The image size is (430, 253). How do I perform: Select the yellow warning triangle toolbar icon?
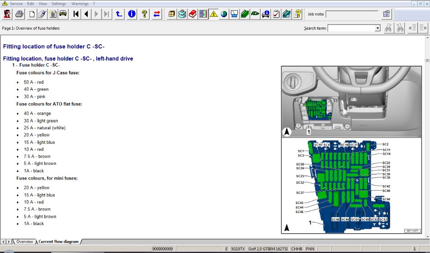(x=214, y=14)
